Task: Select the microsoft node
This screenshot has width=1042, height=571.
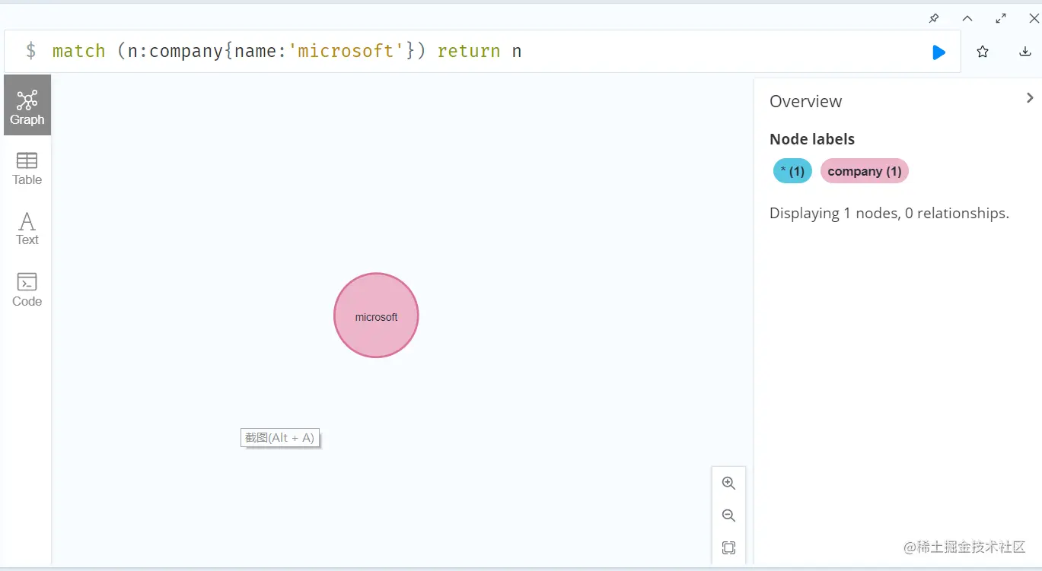Action: [376, 316]
